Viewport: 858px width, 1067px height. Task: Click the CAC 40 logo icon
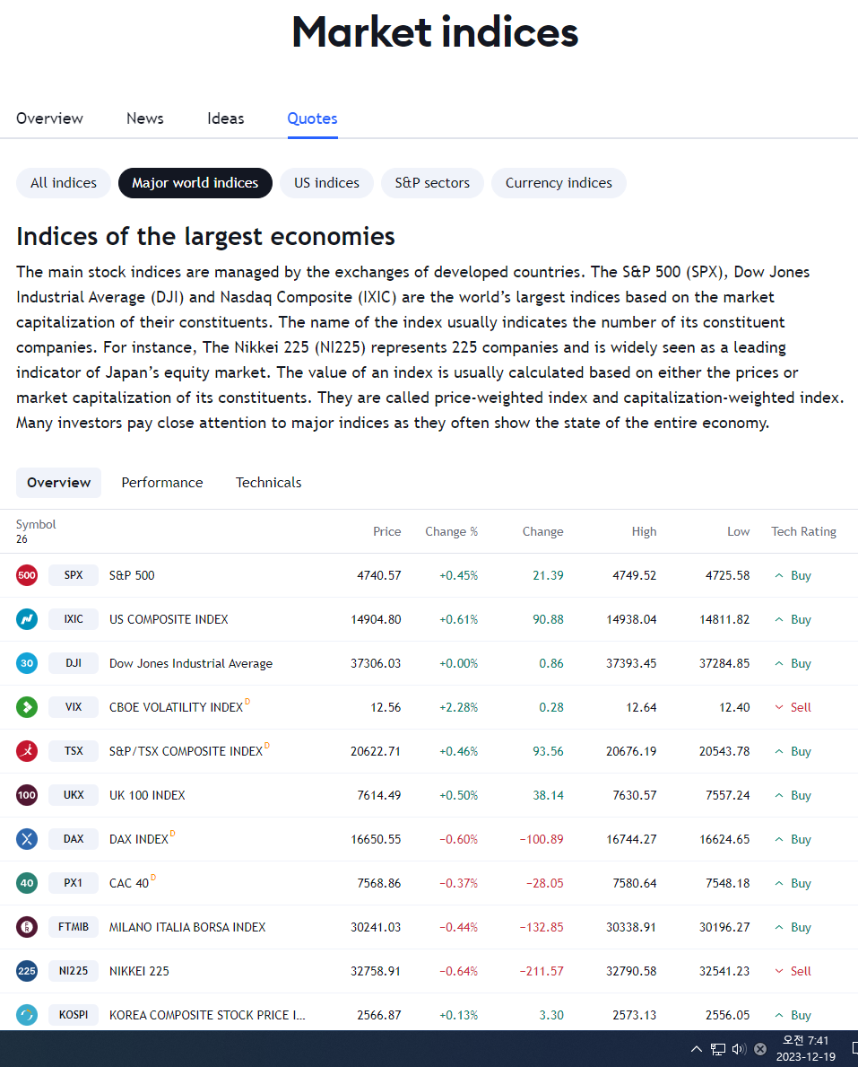27,883
